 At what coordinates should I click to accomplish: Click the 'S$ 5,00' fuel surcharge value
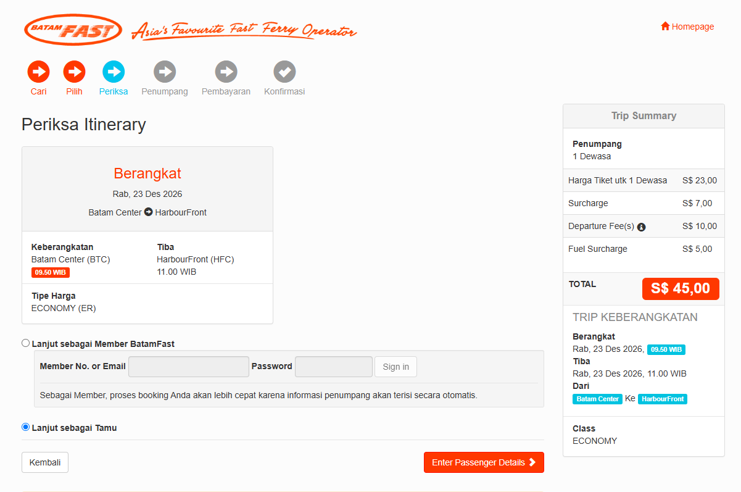click(x=697, y=249)
